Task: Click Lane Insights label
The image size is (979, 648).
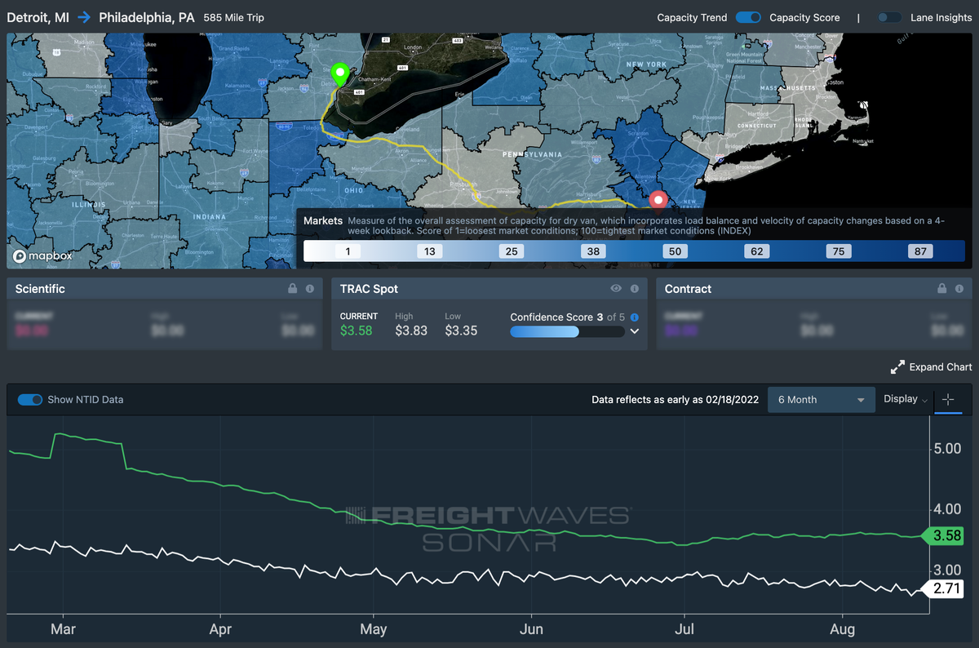Action: pyautogui.click(x=941, y=17)
